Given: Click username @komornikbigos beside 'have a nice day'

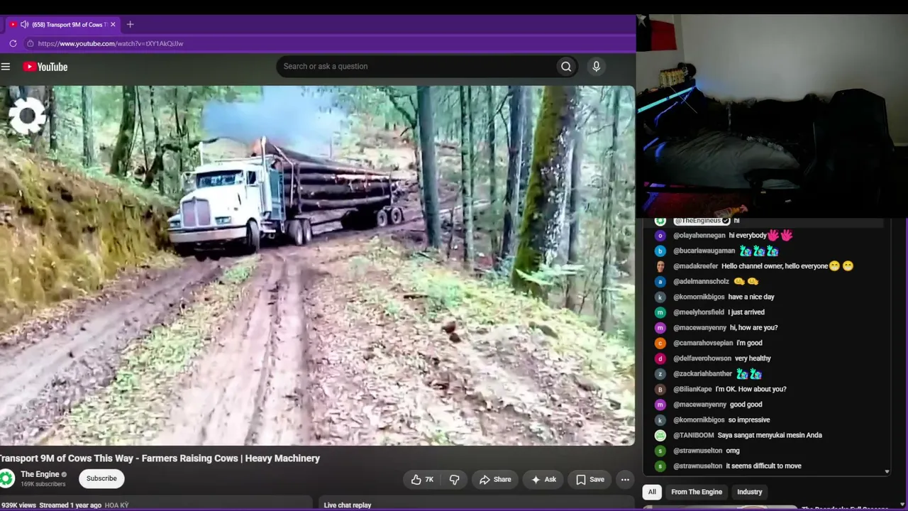Looking at the screenshot, I should (699, 297).
